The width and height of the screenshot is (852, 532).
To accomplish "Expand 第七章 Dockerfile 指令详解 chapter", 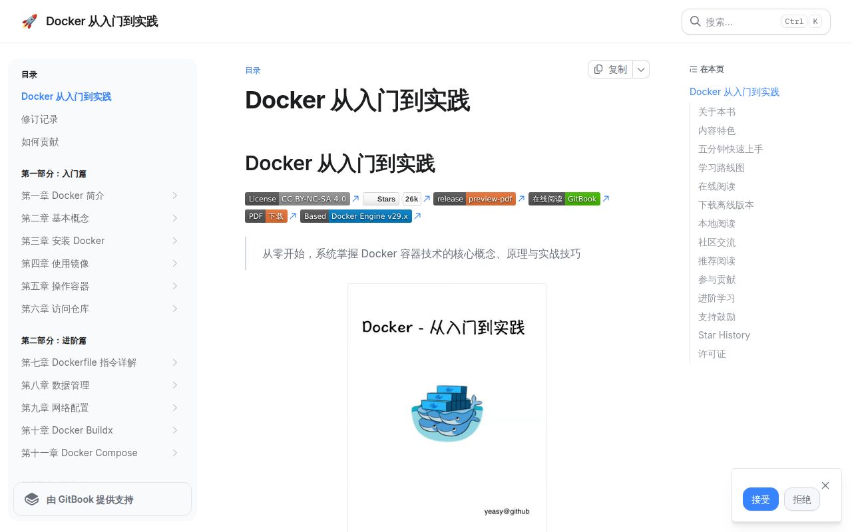I will [175, 362].
